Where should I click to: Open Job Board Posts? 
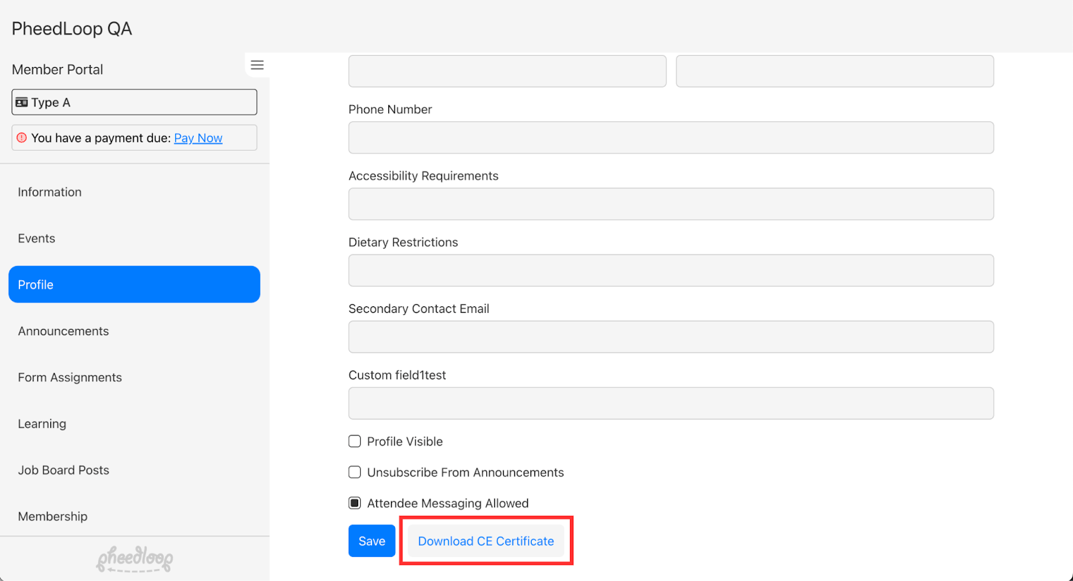pos(134,470)
